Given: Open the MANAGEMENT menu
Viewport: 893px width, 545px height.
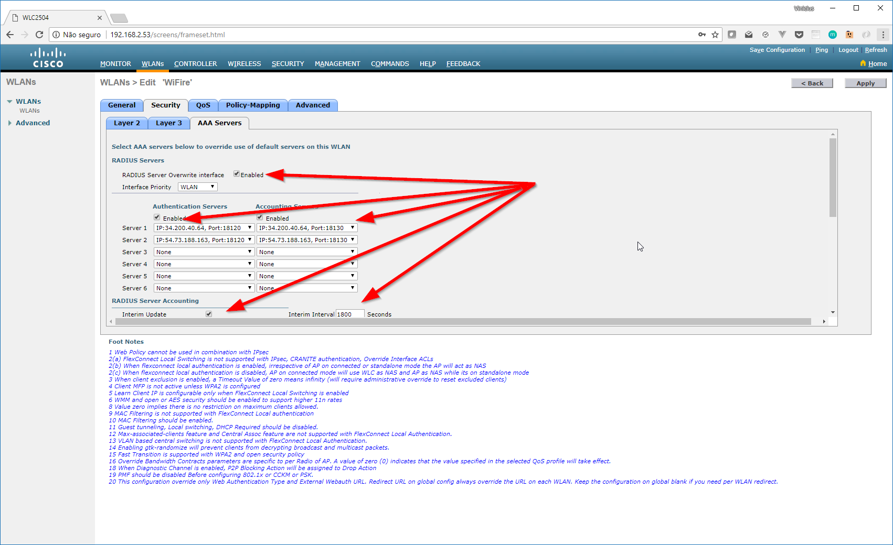Looking at the screenshot, I should 337,64.
